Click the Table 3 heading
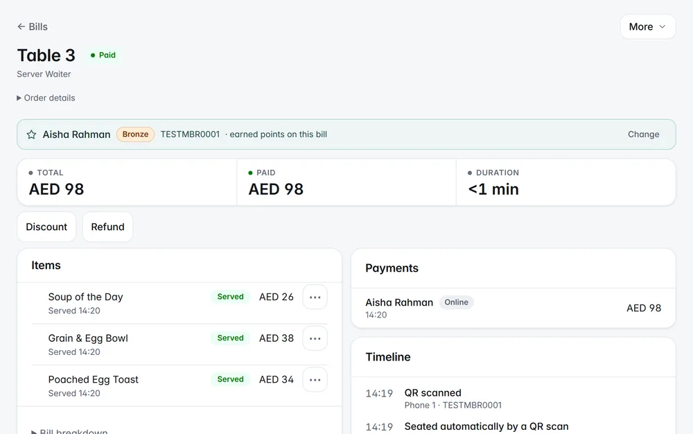The height and width of the screenshot is (434, 693). [x=46, y=55]
